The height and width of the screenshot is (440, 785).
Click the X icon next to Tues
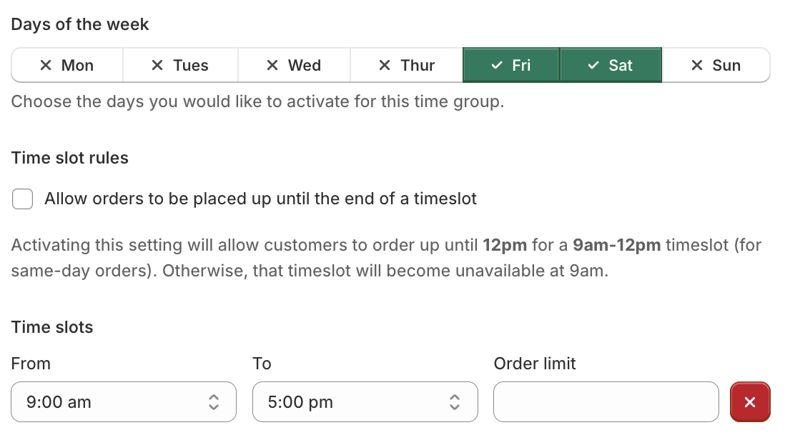tap(157, 65)
